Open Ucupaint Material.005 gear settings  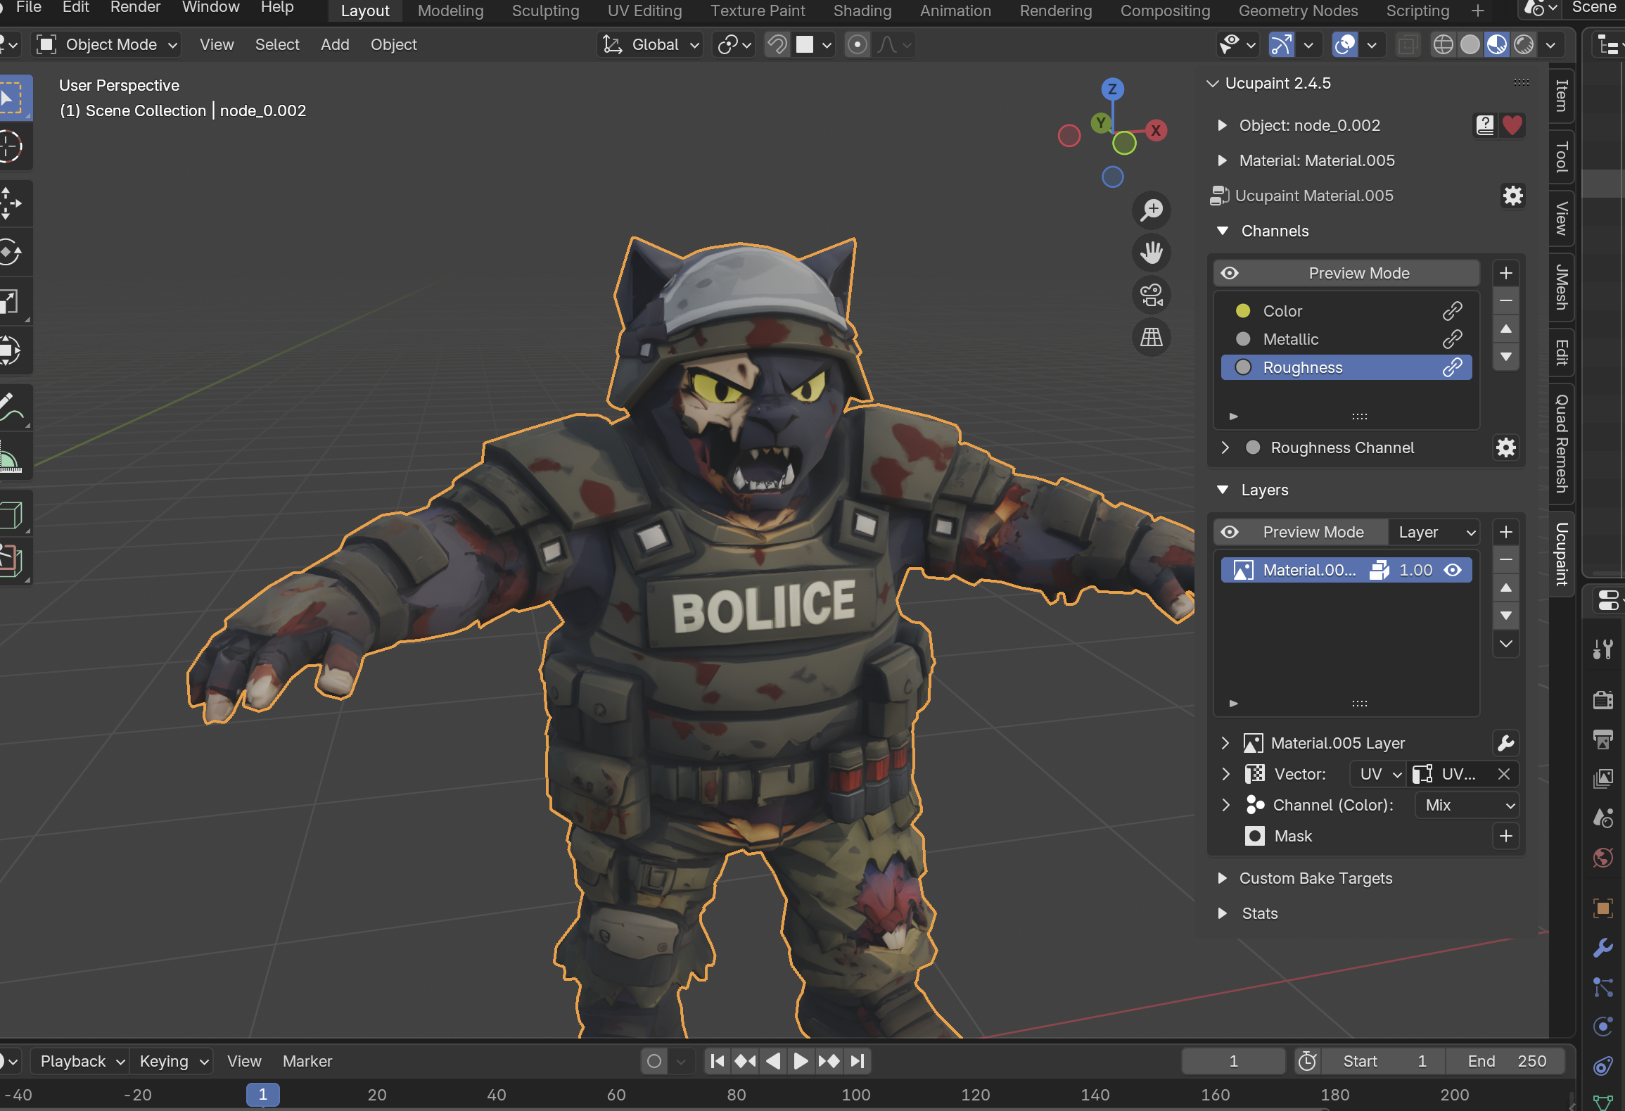coord(1512,196)
